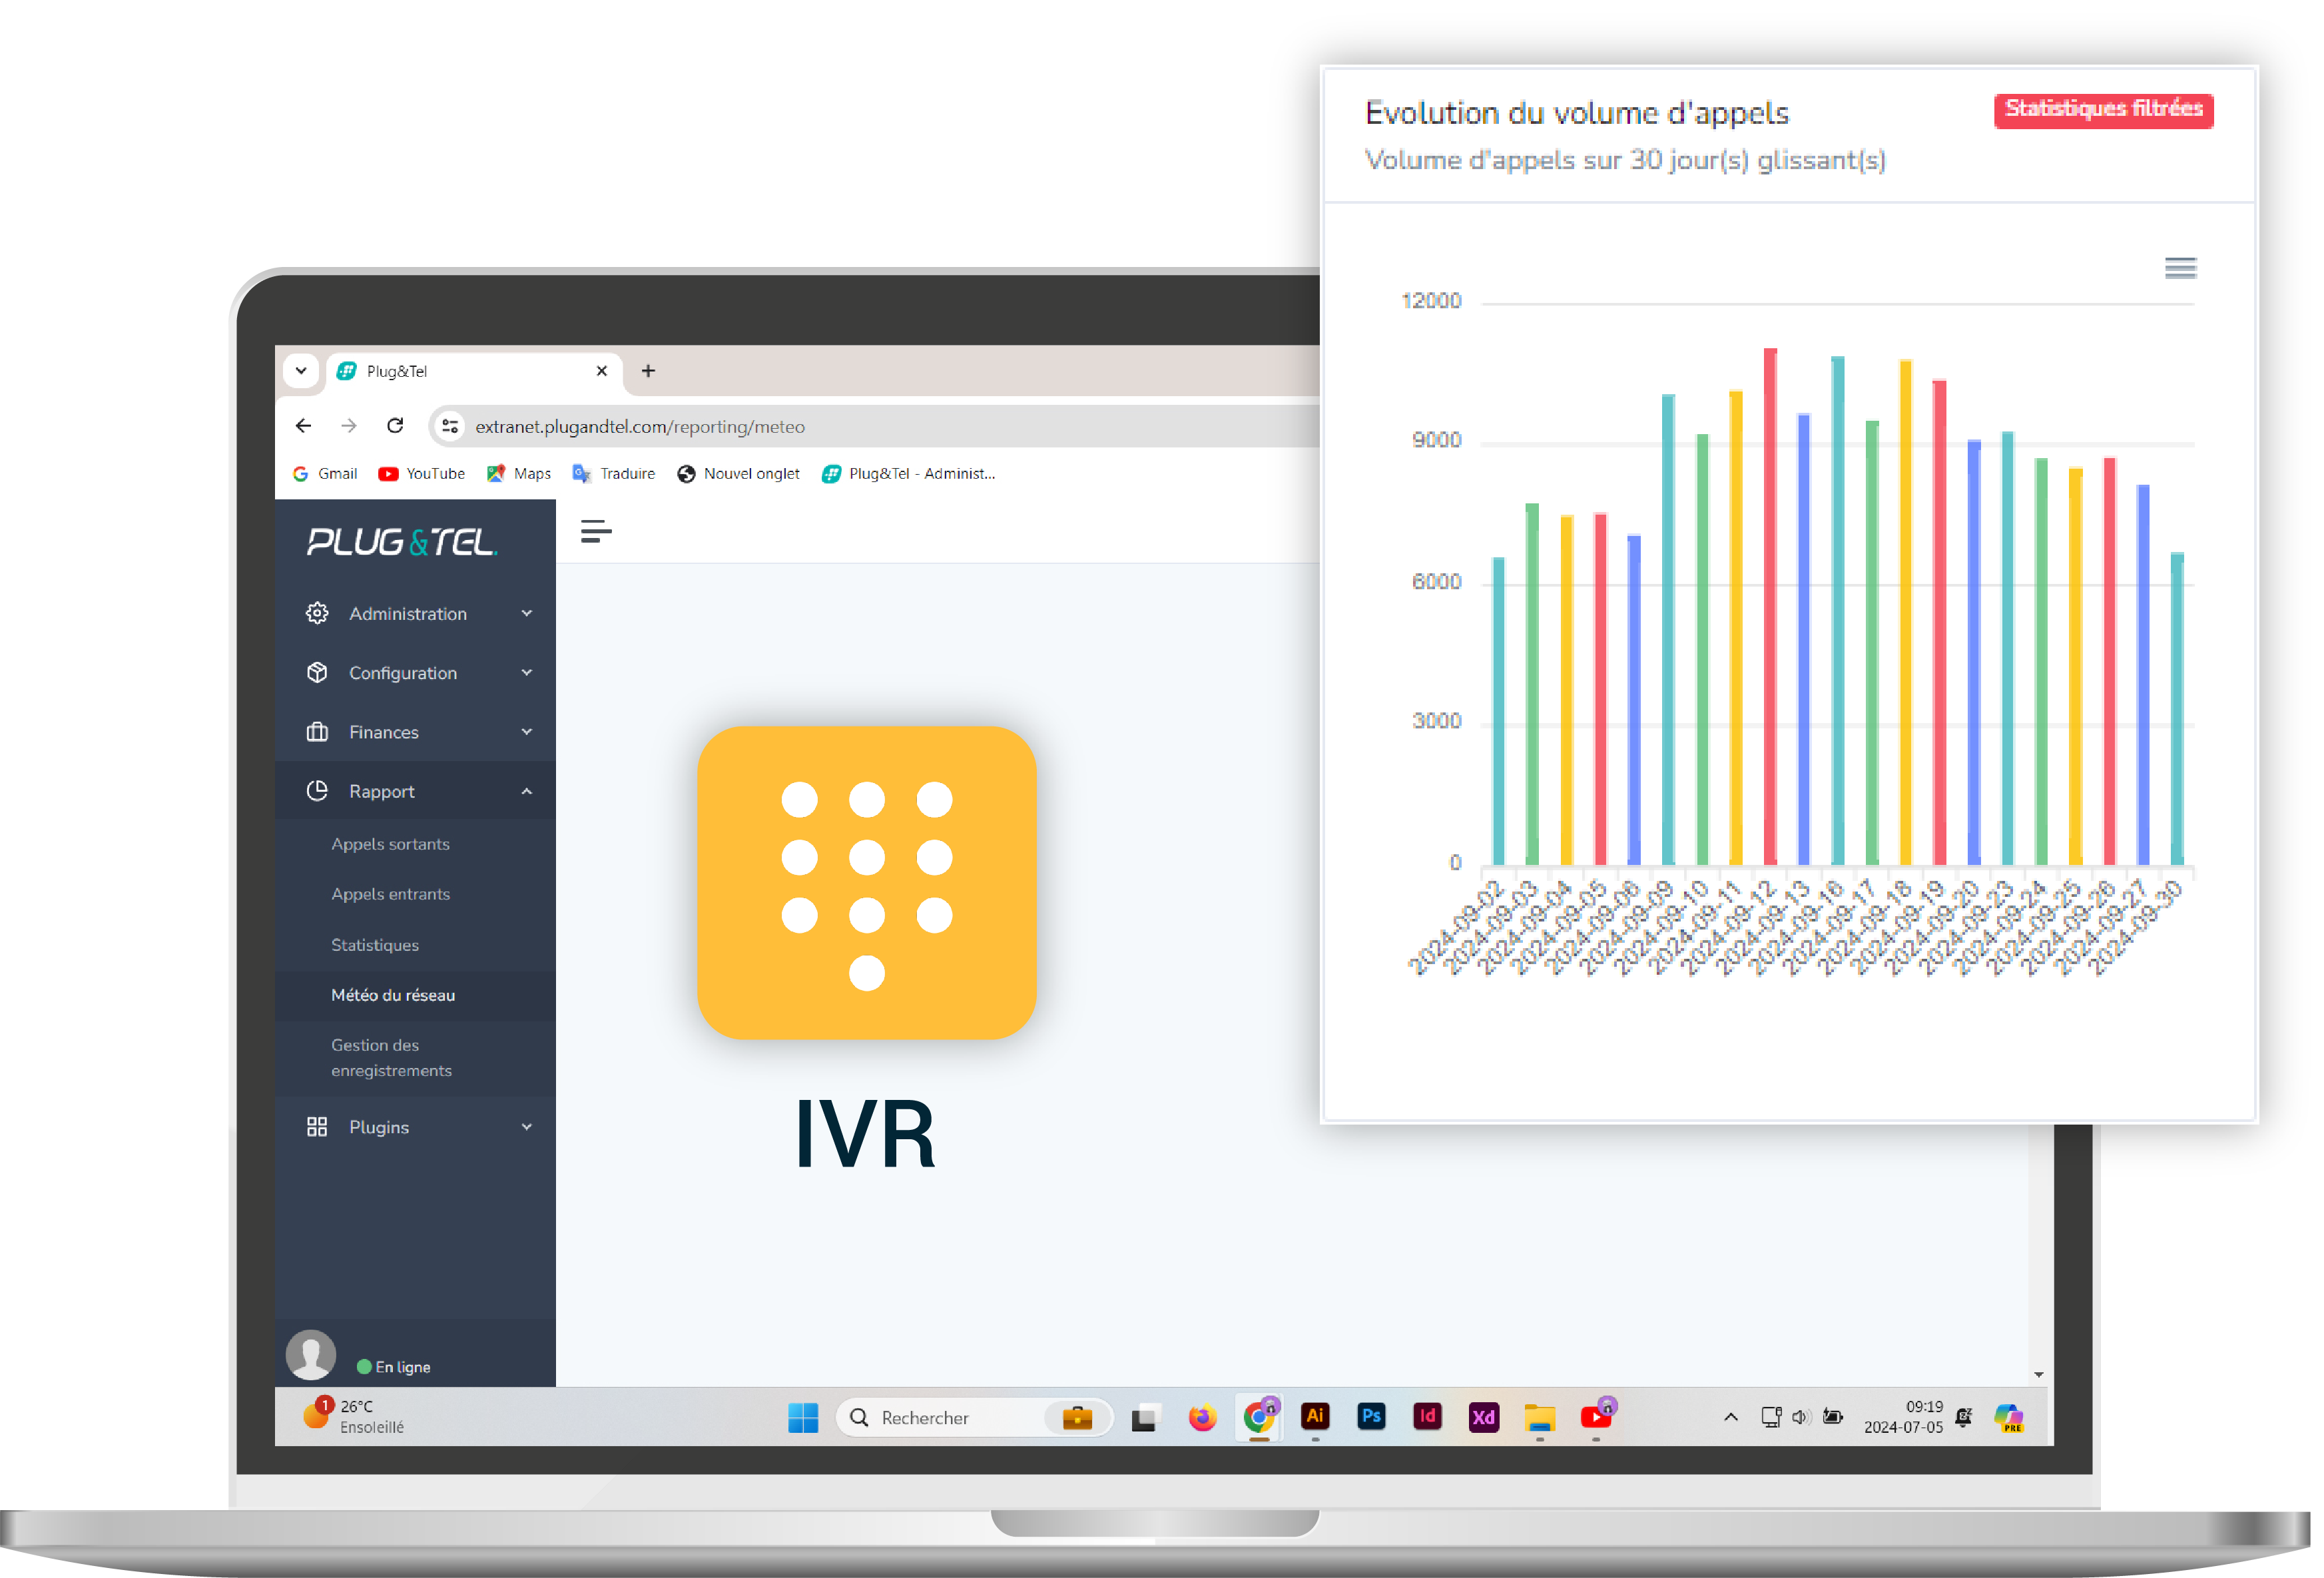Viewport: 2324px width, 1578px height.
Task: Click the volume speaker tray icon
Action: tap(1801, 1417)
